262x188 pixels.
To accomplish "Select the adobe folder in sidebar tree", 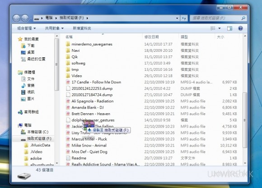I will click(36, 158).
